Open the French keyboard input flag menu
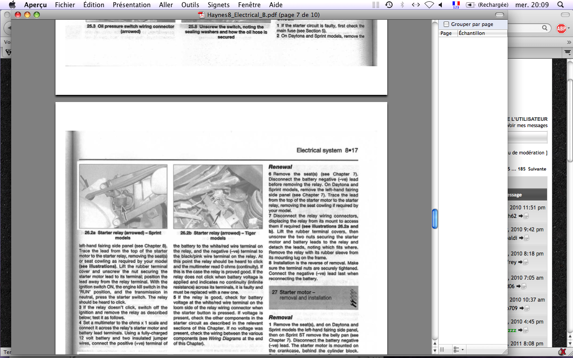 coord(456,4)
